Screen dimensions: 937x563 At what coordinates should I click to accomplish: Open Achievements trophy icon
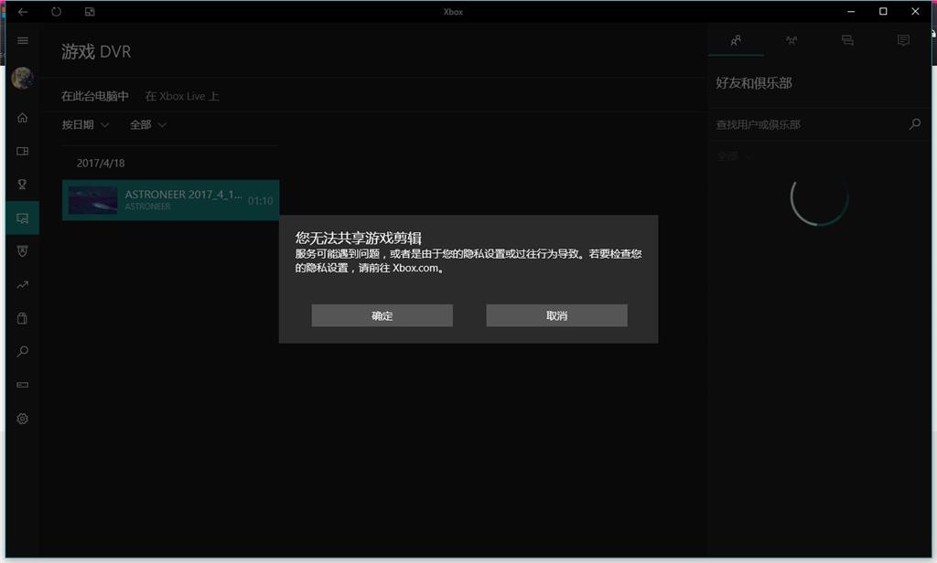tap(23, 185)
